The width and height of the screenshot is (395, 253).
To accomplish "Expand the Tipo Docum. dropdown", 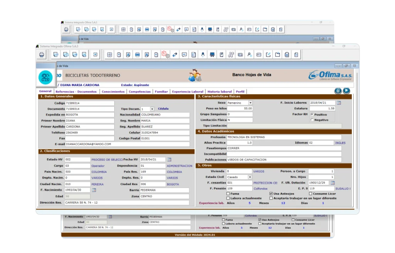I will click(x=152, y=109).
